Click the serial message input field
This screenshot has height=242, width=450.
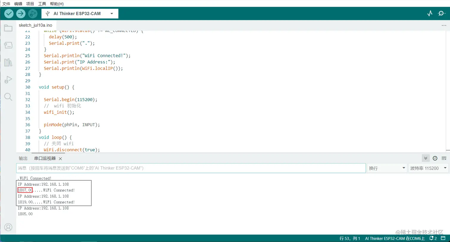[x=191, y=168]
